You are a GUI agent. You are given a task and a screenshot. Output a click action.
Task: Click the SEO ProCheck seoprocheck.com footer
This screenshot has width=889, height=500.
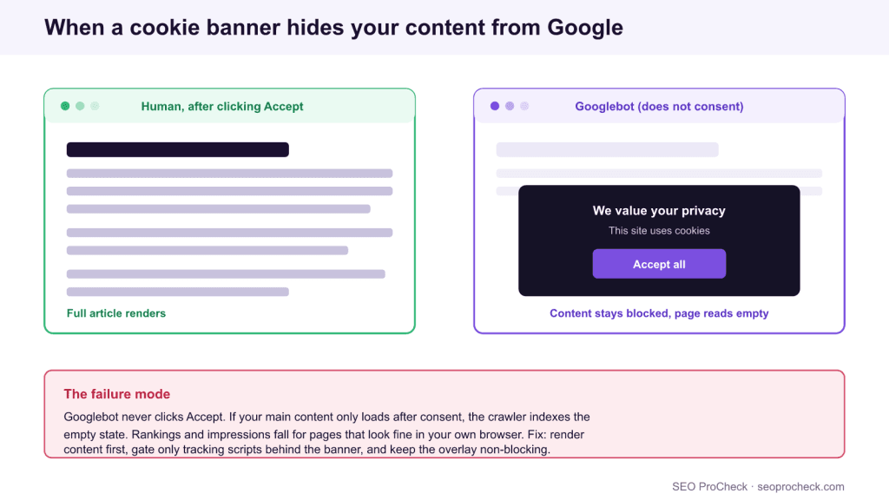point(758,487)
